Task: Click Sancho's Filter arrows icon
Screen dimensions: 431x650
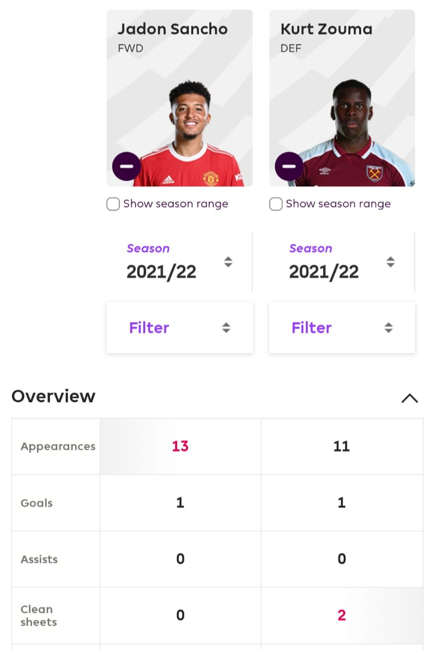Action: (x=226, y=328)
